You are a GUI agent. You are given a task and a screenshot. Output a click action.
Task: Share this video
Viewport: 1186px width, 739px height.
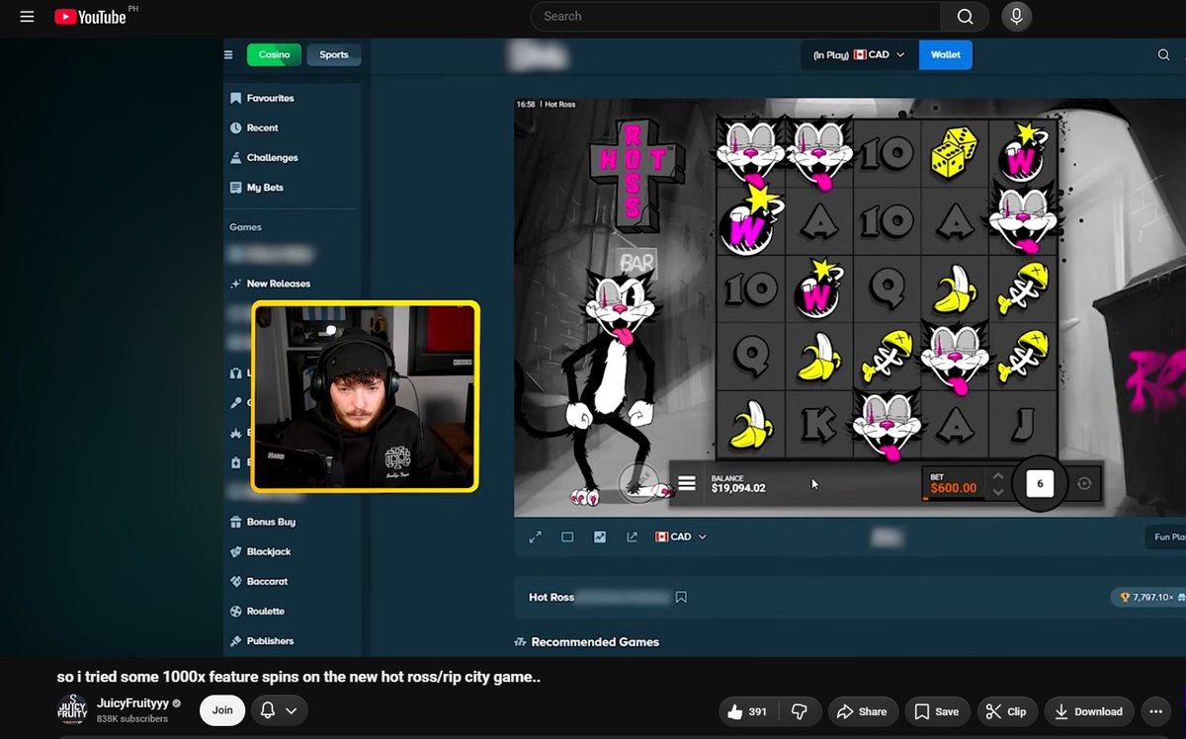862,711
